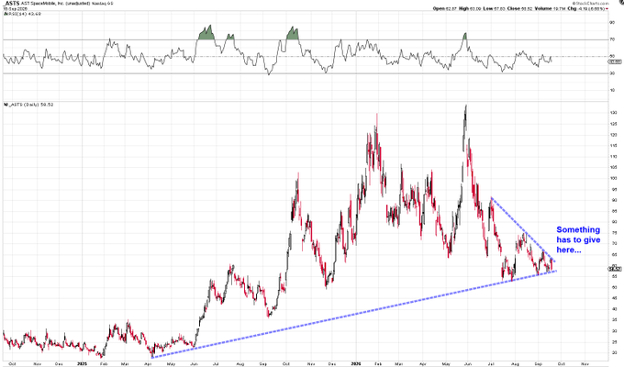Click the current RSI value tag on right axis

click(x=615, y=61)
